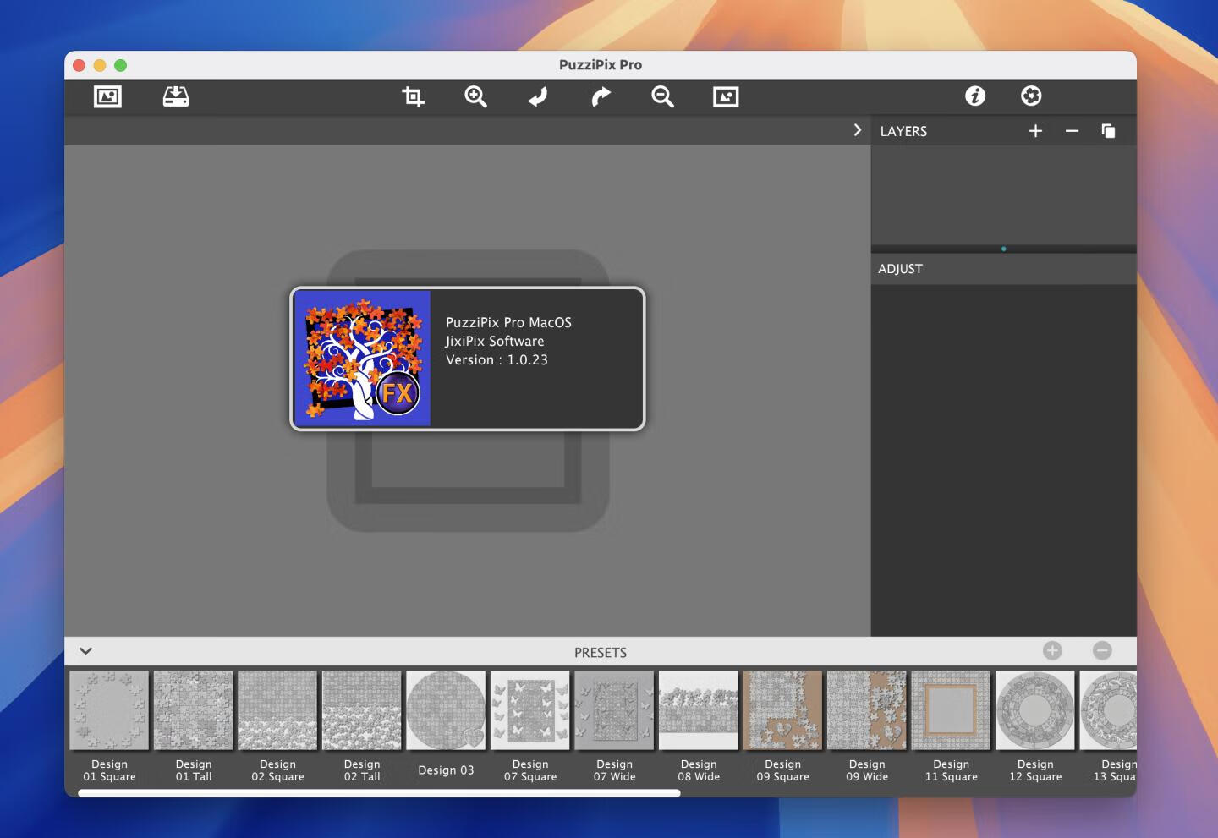Open the info about icon
Screen dimensions: 1218x838
[975, 96]
